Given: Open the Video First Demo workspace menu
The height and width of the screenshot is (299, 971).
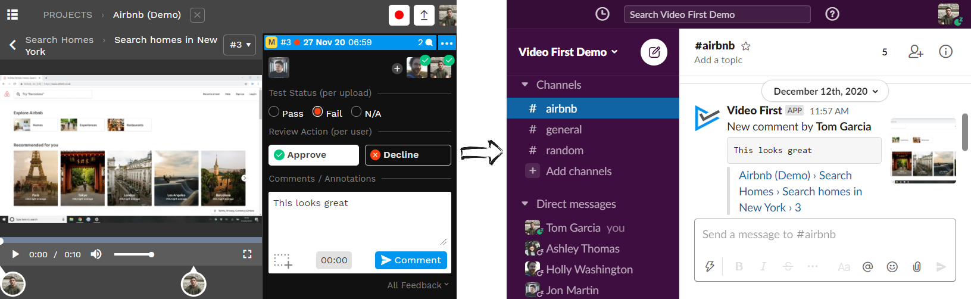Looking at the screenshot, I should [568, 52].
